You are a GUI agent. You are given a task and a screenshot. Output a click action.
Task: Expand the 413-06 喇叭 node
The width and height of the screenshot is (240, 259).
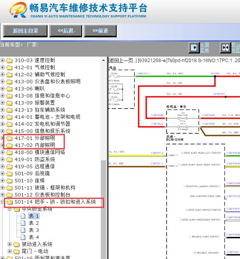coord(2,88)
